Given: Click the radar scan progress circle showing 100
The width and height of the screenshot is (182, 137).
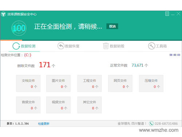Looking at the screenshot, I should pyautogui.click(x=19, y=28).
